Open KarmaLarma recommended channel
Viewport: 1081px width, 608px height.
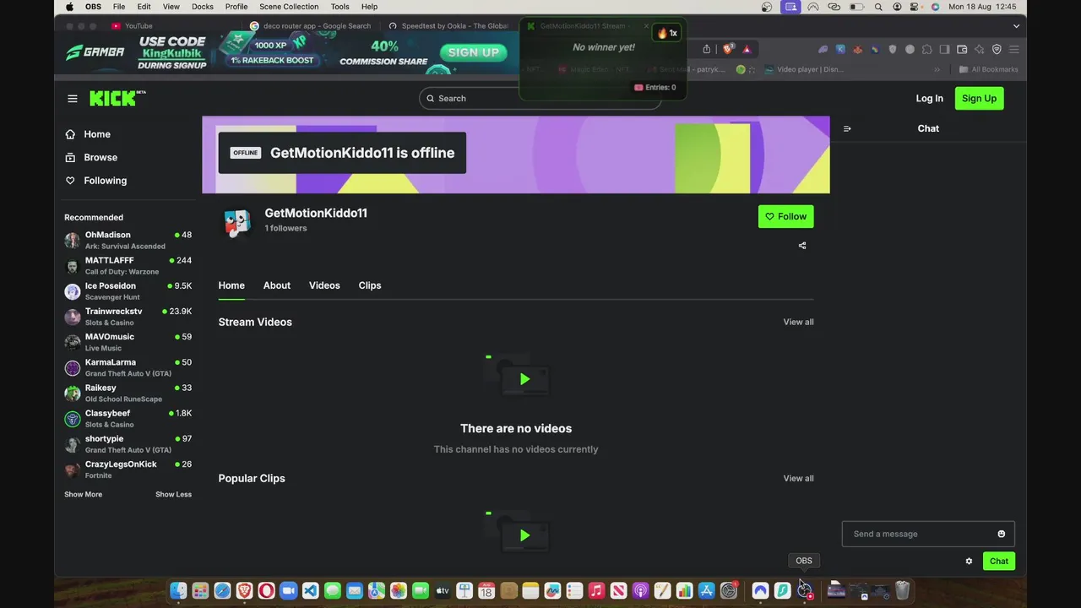(x=128, y=367)
